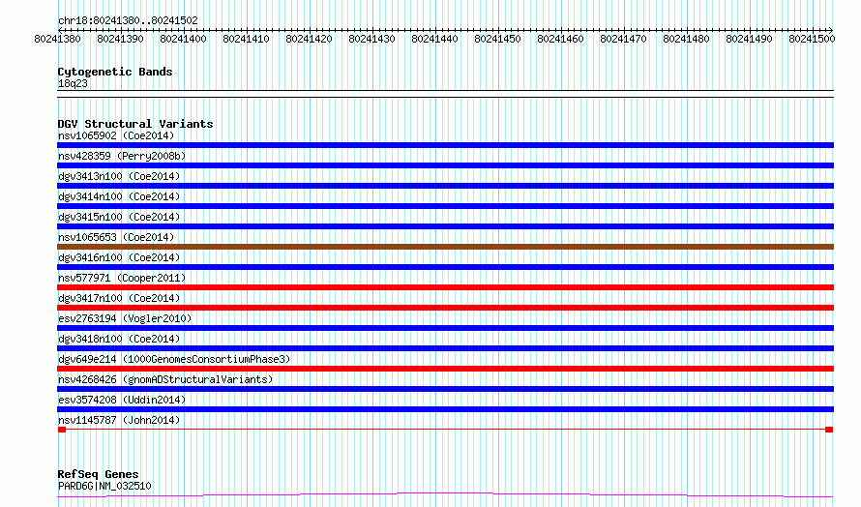The height and width of the screenshot is (507, 861).
Task: Click ruler position 80241490
Action: [x=749, y=39]
